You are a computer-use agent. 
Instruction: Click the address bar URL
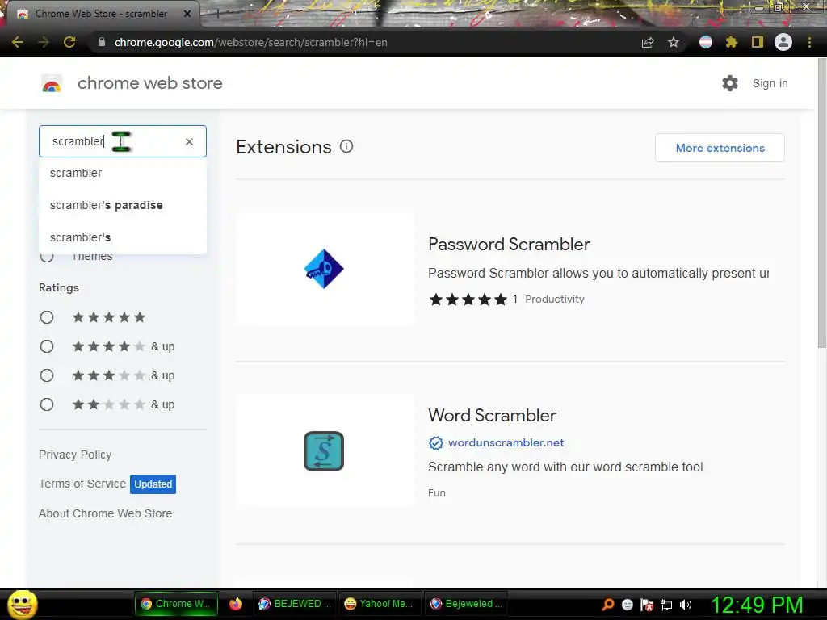251,42
